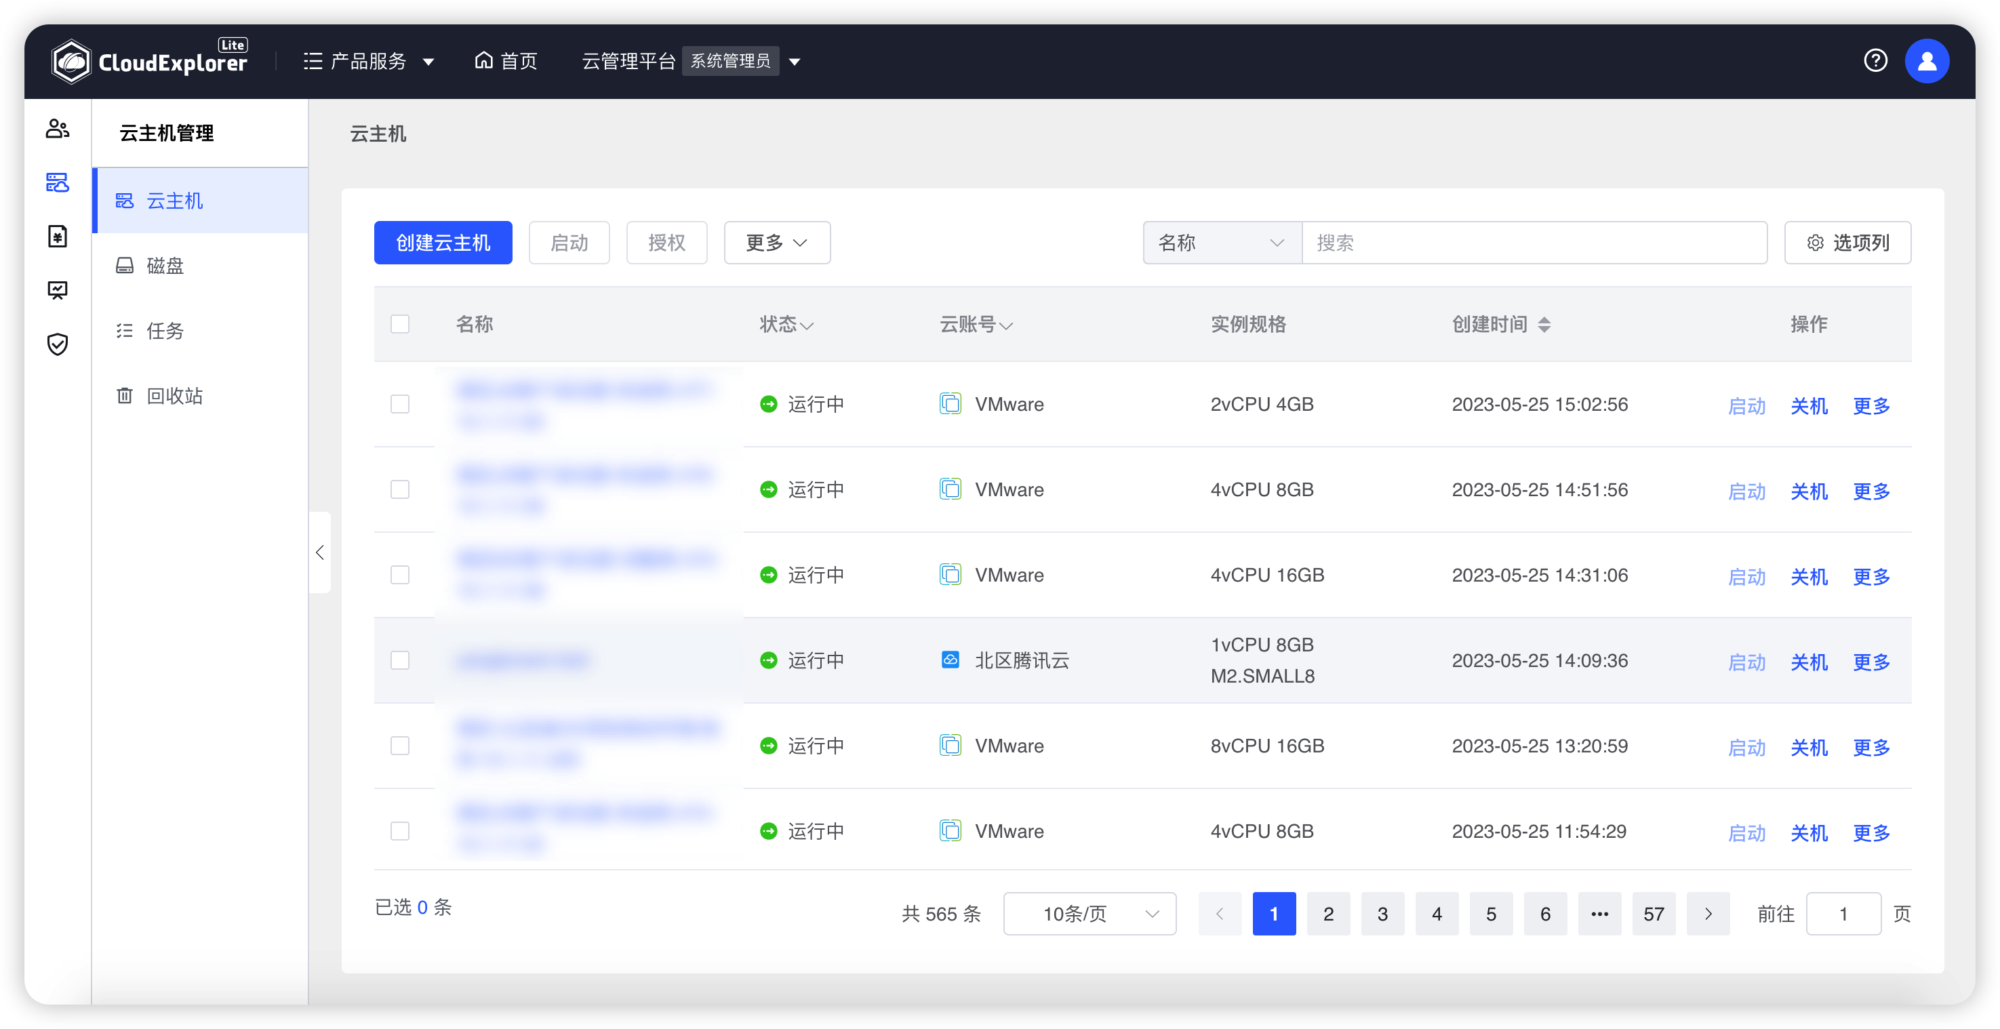Select the checkbox on the 北区腾讯云 row
2000x1029 pixels.
coord(400,660)
